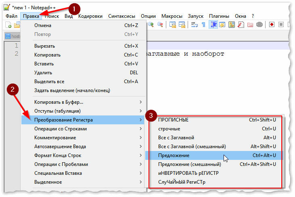The height and width of the screenshot is (197, 295).
Task: Expand the Формат Конца Строк submenu
Action: [x=84, y=155]
